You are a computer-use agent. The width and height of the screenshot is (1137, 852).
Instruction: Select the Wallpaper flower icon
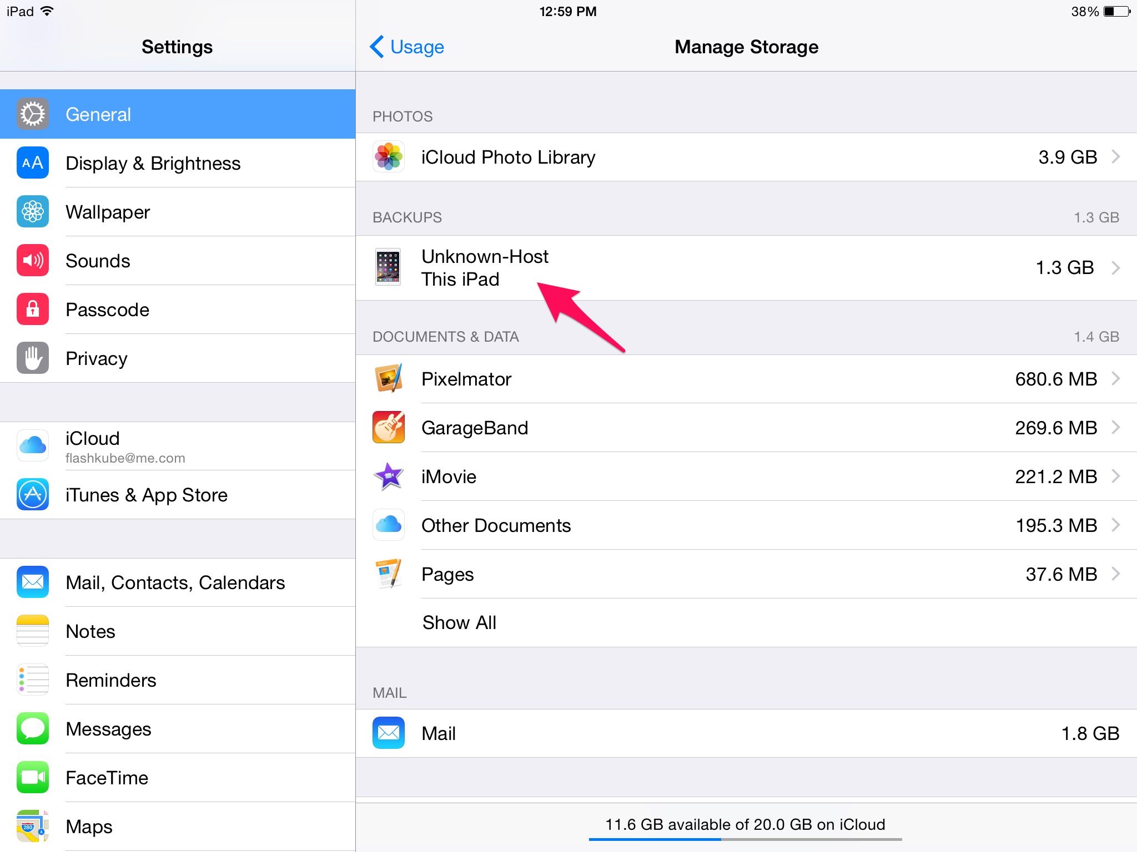[x=33, y=212]
